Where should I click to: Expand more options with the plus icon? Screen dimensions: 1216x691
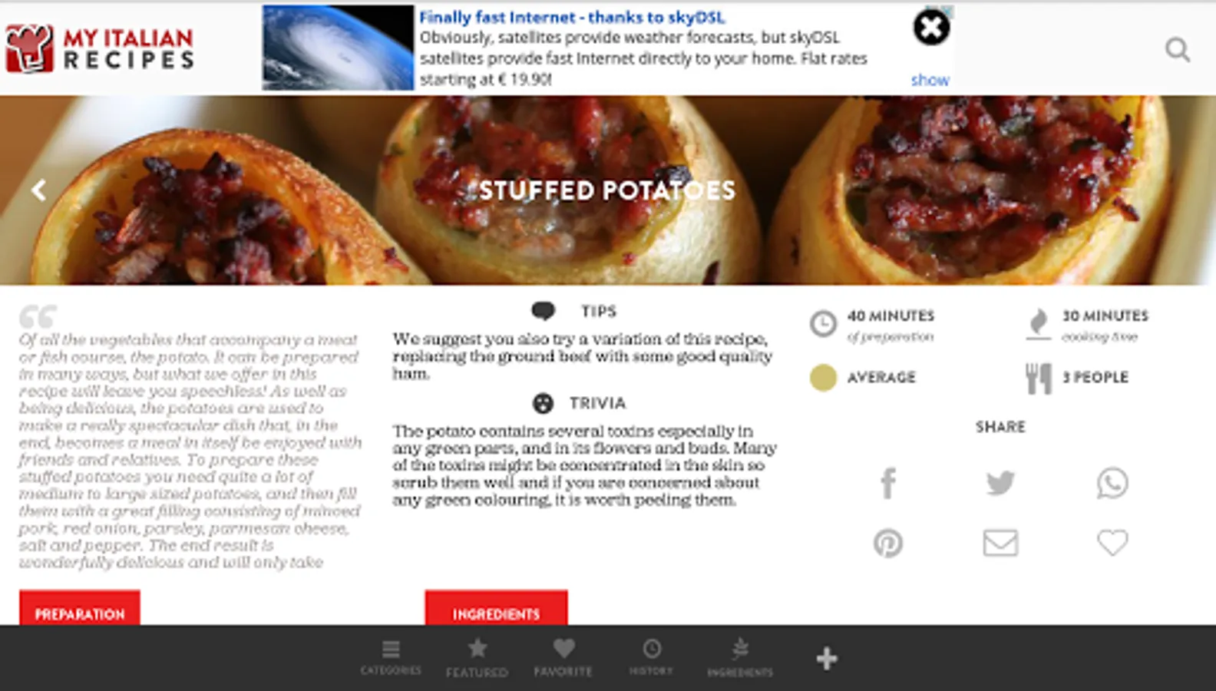pos(826,658)
